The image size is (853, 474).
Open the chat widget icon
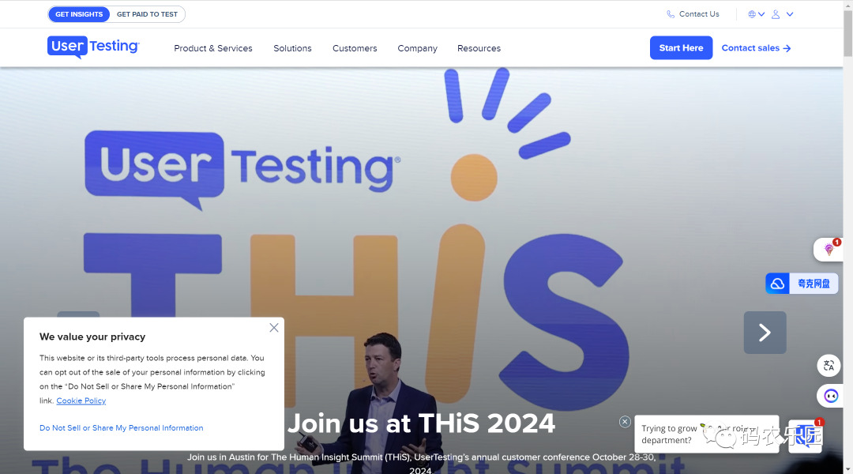(805, 436)
